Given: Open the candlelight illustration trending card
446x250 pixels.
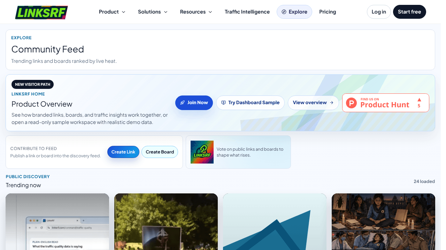Looking at the screenshot, I should coord(383,222).
